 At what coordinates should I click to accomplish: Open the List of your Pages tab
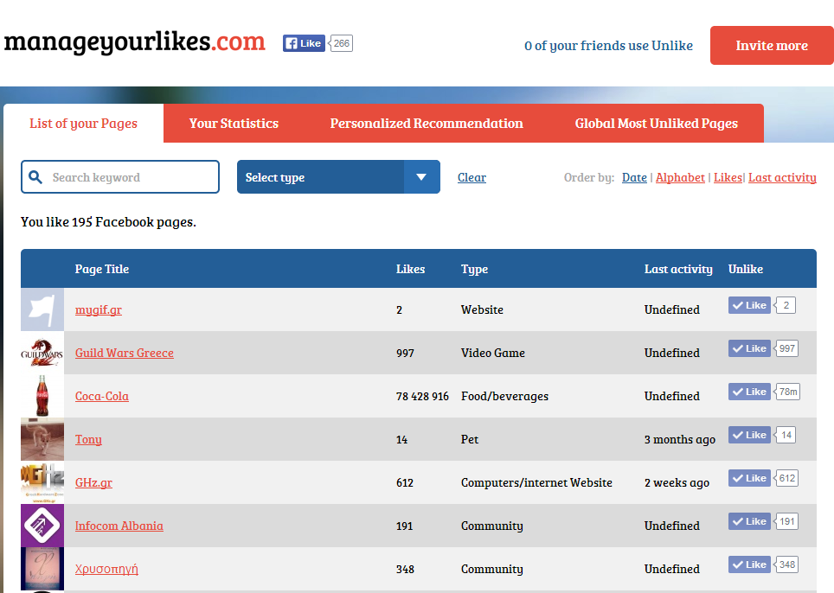click(84, 124)
